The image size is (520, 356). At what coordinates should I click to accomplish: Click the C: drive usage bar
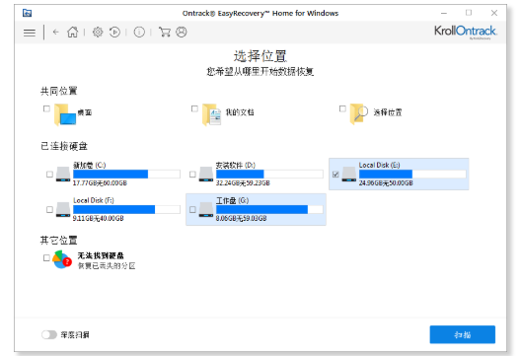coord(126,174)
